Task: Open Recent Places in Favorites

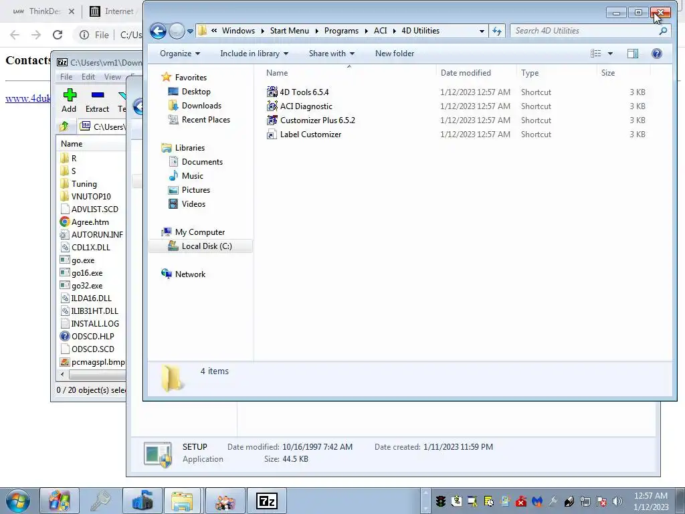Action: pos(206,119)
